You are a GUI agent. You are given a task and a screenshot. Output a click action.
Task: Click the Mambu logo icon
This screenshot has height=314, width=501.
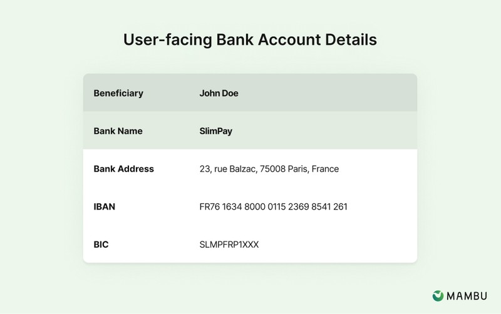pyautogui.click(x=438, y=296)
